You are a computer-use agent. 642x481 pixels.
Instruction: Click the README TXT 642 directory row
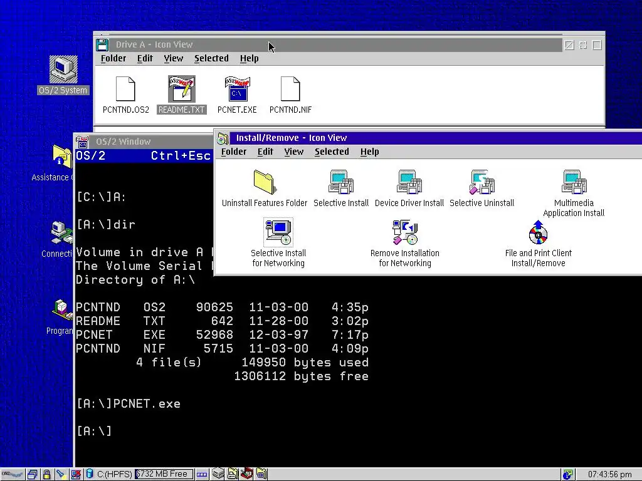(x=222, y=321)
